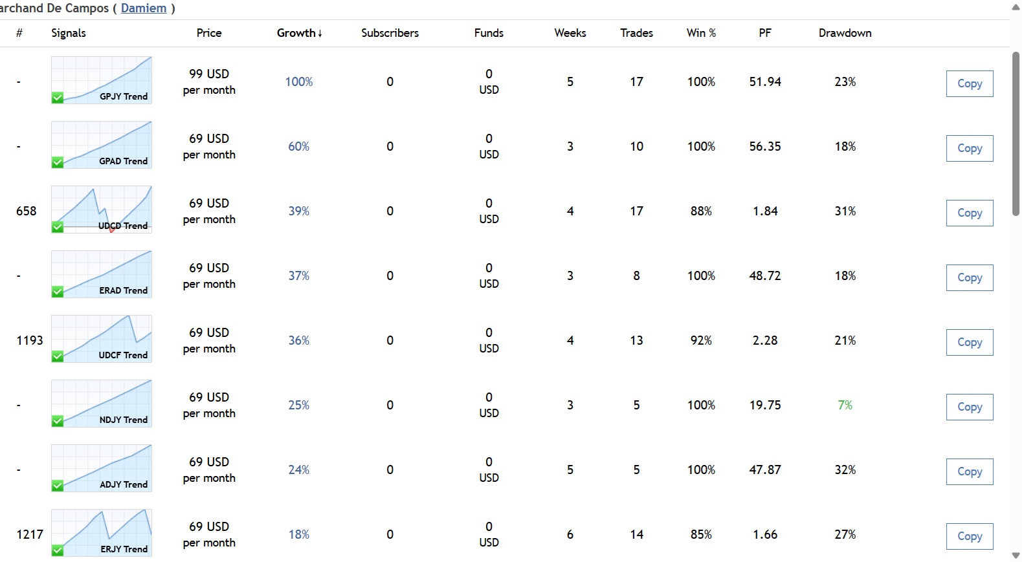The width and height of the screenshot is (1022, 562).
Task: Open the 100% growth link for GPJY
Action: pos(298,82)
